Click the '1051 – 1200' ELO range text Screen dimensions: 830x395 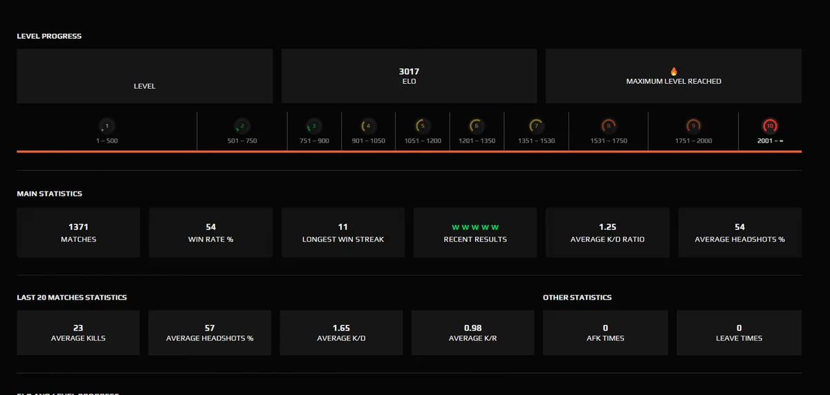pyautogui.click(x=422, y=140)
